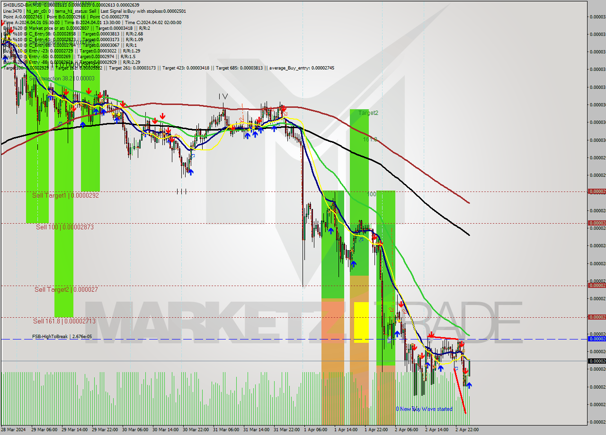
Task: Click the 'I I I' wave label
Action: [x=182, y=191]
